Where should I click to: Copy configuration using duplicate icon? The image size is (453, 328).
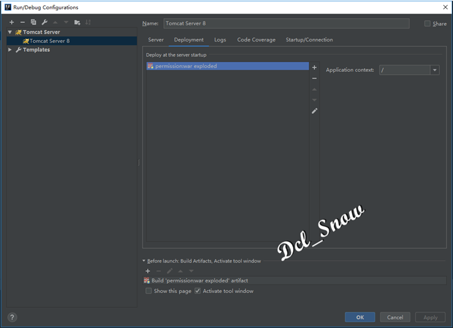[x=34, y=22]
